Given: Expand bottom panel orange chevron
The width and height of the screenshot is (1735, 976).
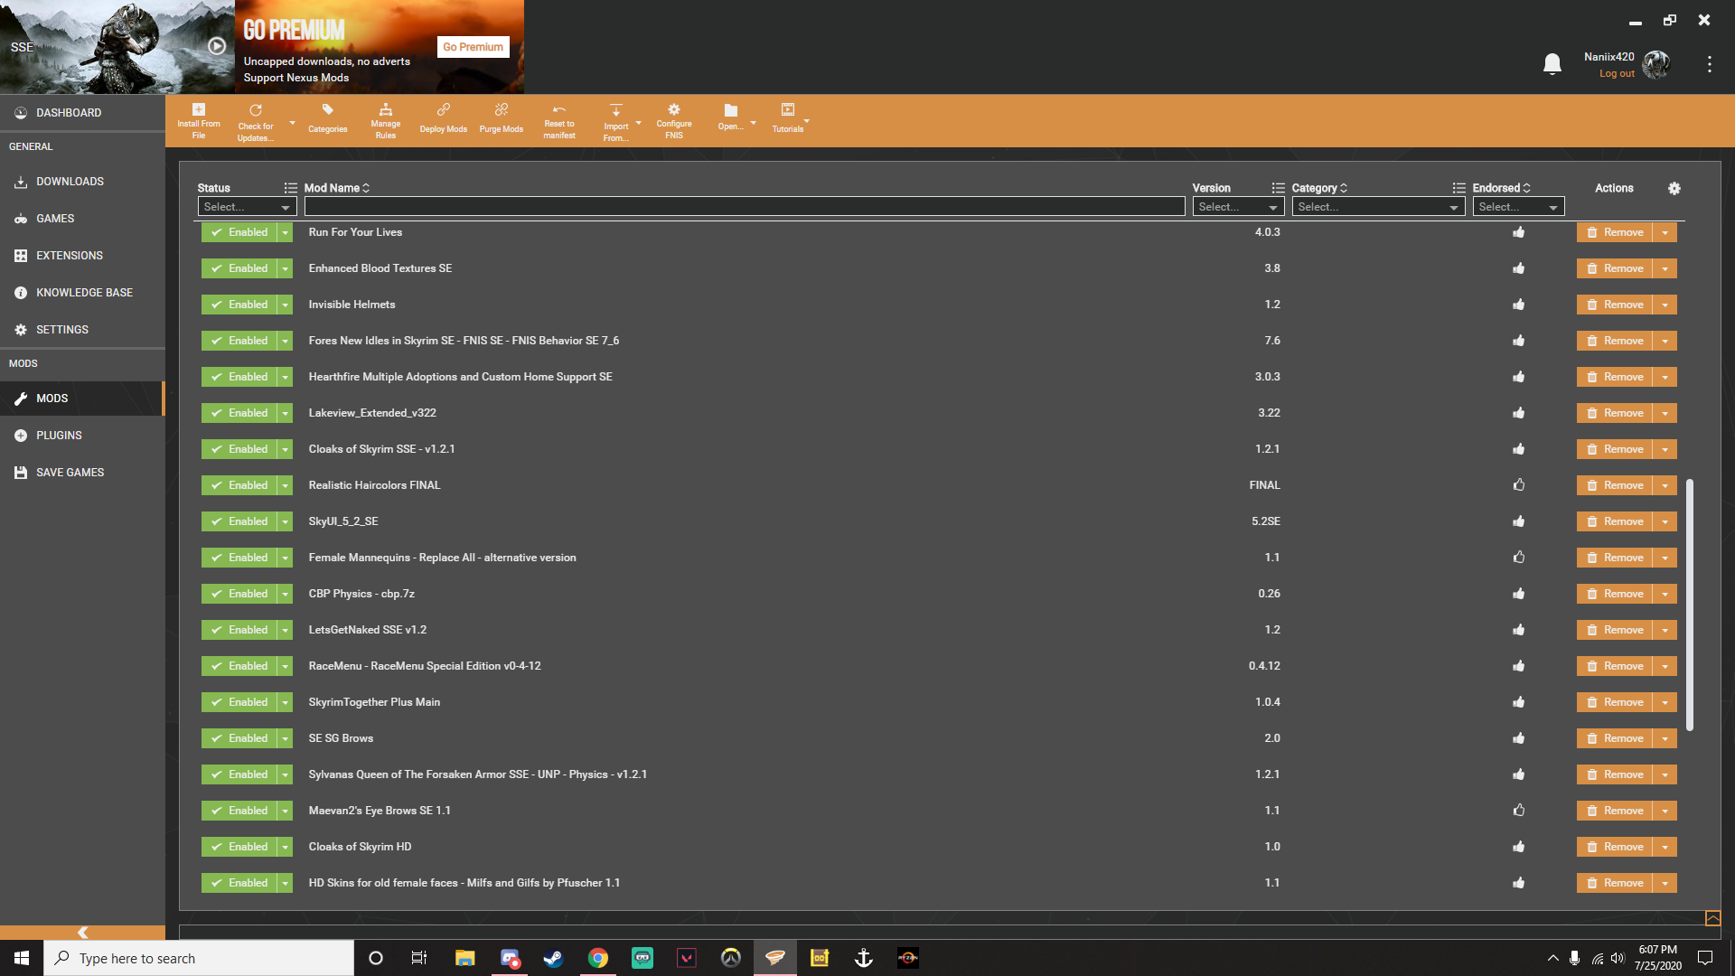Looking at the screenshot, I should pos(1712,918).
